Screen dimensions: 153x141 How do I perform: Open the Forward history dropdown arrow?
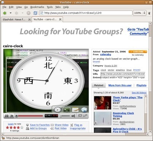[x=23, y=13]
